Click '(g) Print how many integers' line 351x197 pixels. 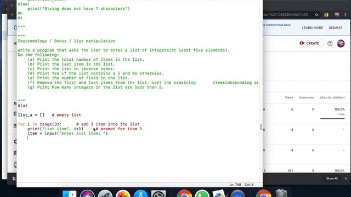95,88
